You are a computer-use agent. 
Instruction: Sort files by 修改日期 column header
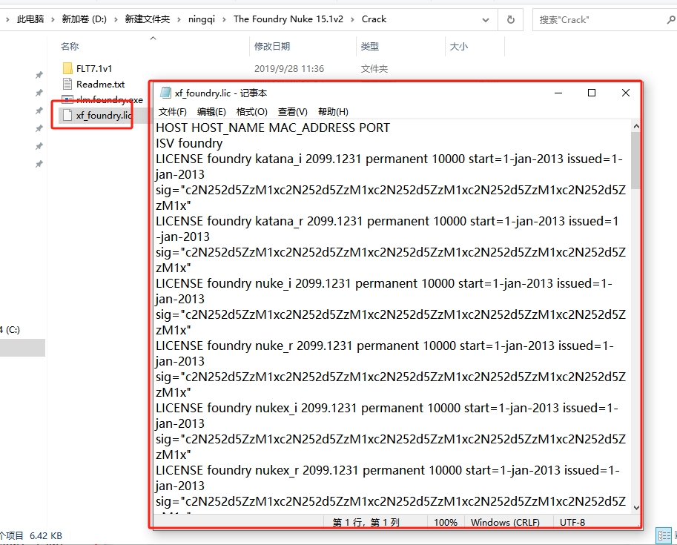(272, 46)
